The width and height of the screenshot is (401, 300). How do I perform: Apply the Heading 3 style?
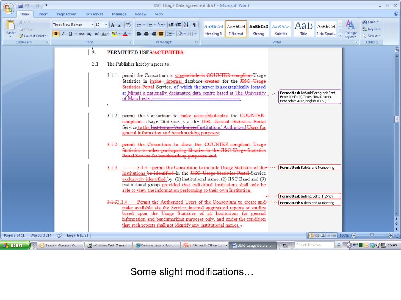coord(213,29)
